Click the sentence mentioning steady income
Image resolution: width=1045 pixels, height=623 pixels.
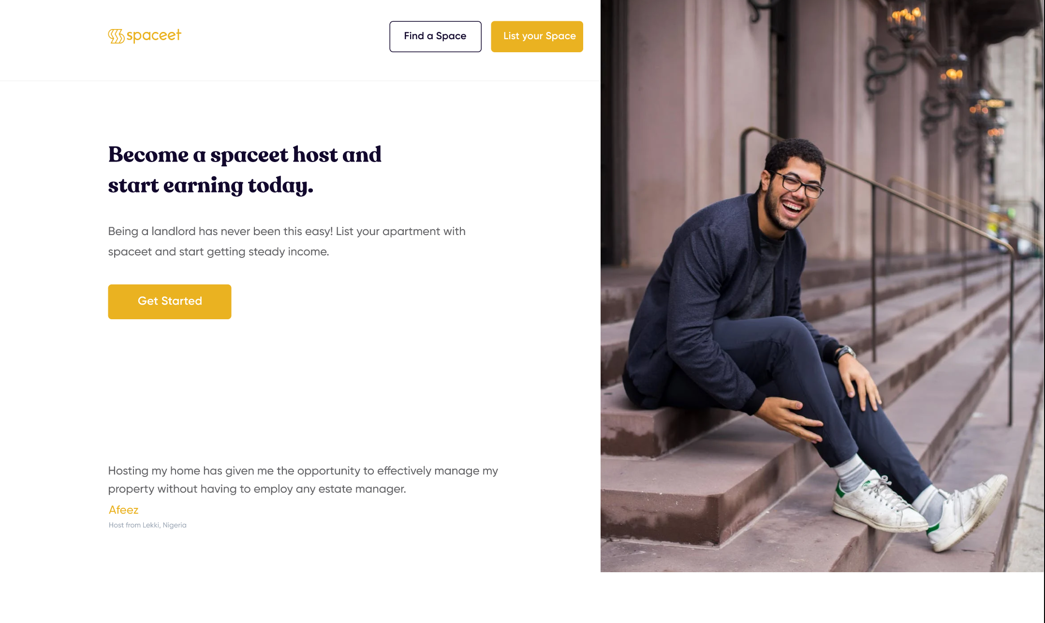coord(219,251)
